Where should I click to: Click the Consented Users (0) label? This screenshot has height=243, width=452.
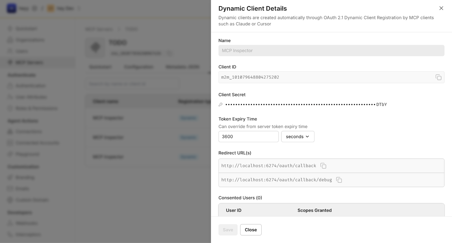[240, 198]
